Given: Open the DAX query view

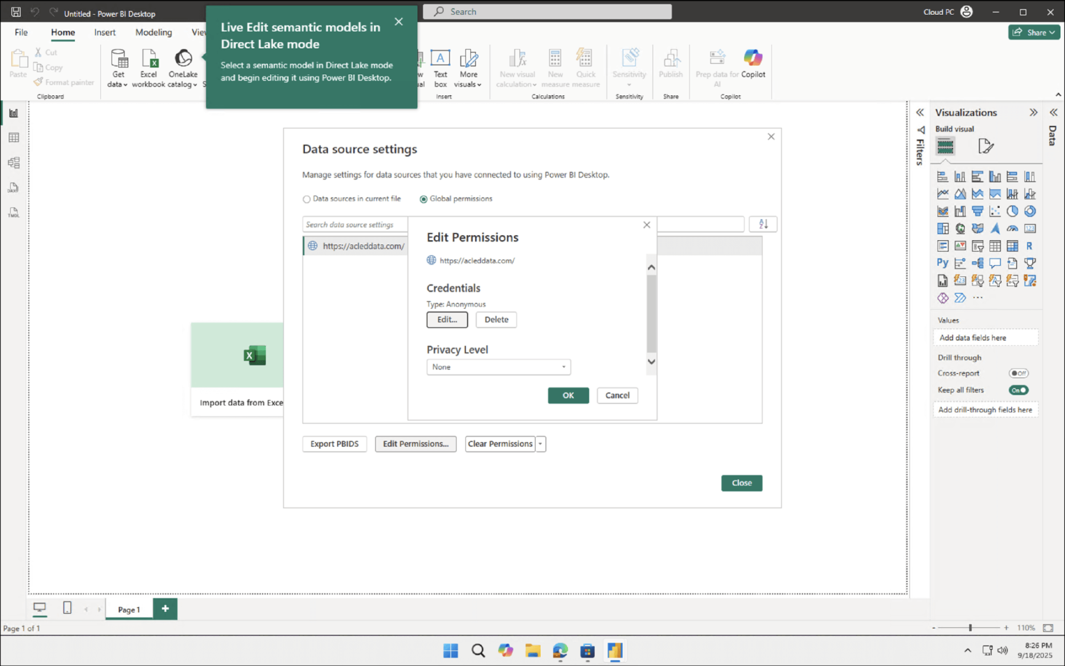Looking at the screenshot, I should 14,187.
